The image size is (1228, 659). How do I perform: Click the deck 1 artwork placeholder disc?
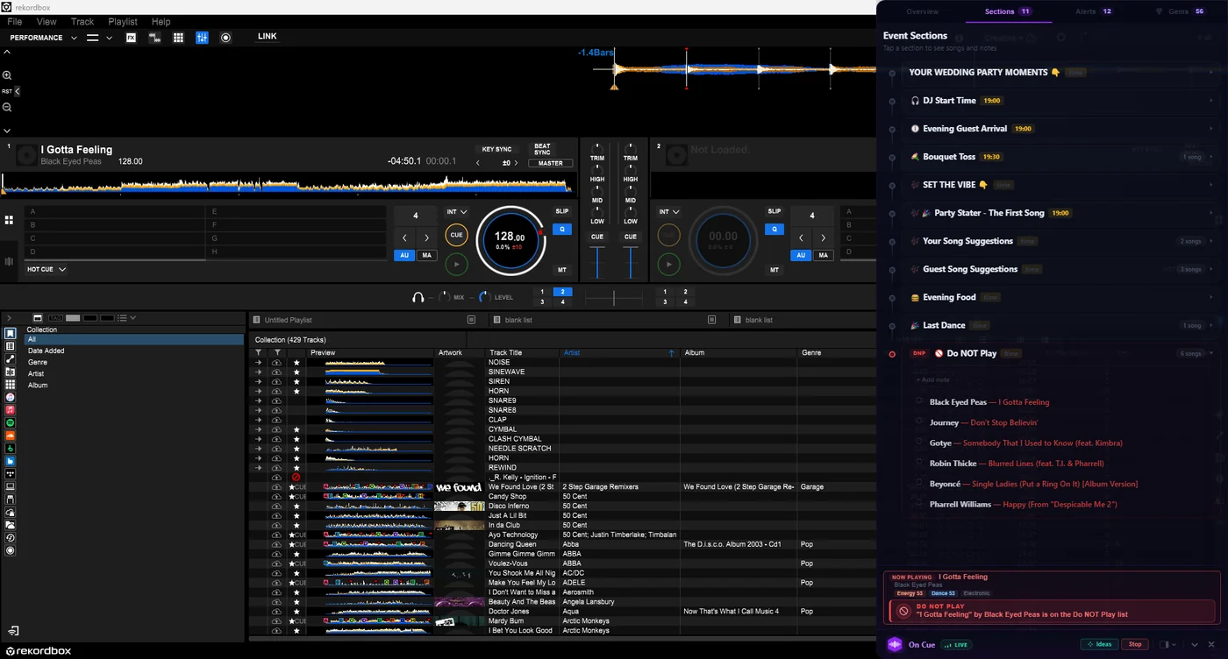point(26,155)
